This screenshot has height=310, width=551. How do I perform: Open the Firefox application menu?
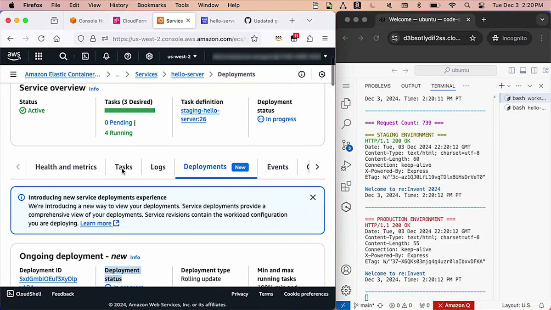click(x=325, y=39)
